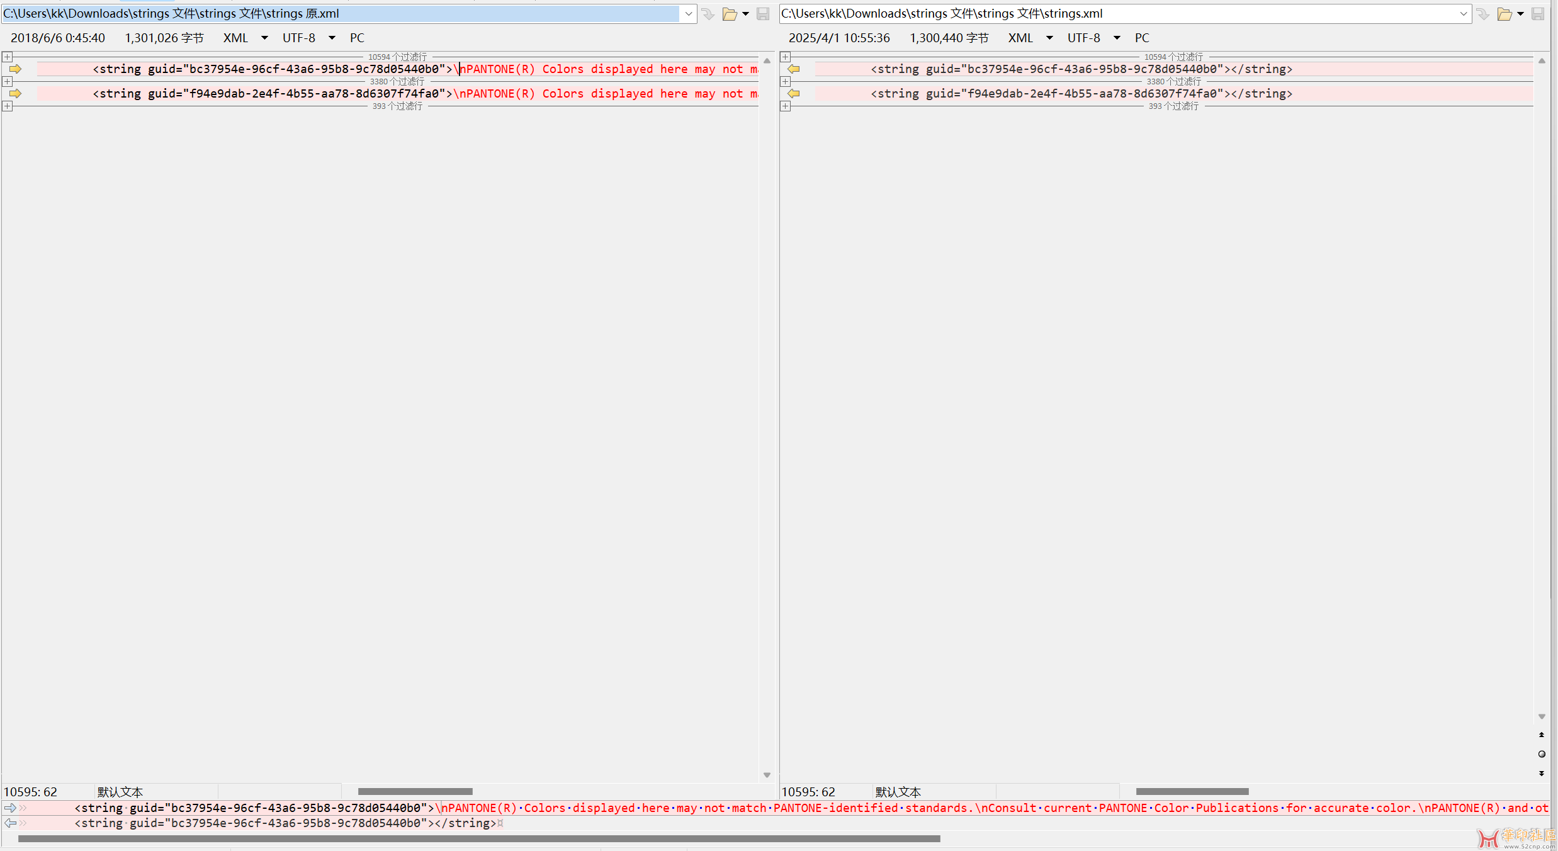Click detail view bottom line empty string tag
The image size is (1558, 851).
(286, 823)
